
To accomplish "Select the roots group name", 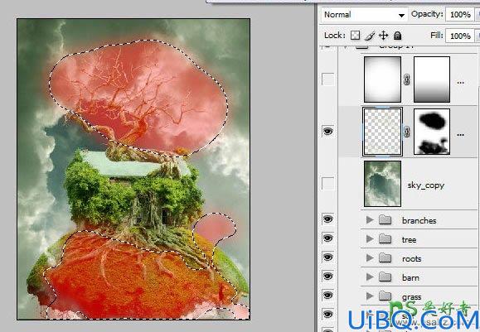I will click(x=412, y=259).
